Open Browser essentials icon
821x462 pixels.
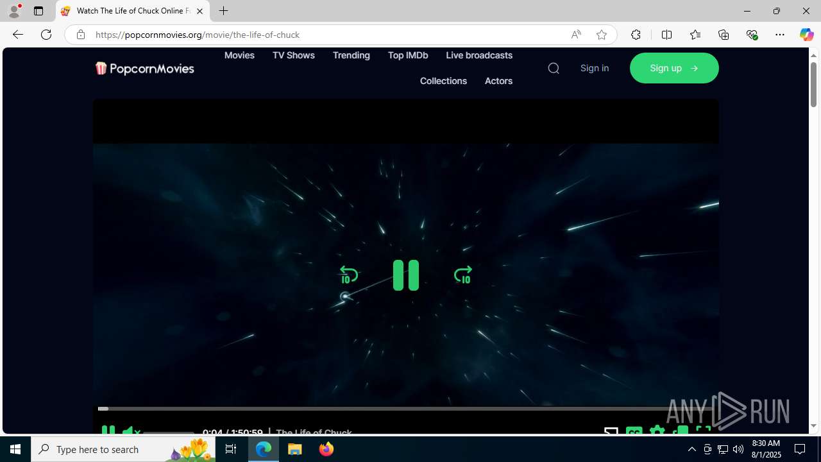point(752,35)
